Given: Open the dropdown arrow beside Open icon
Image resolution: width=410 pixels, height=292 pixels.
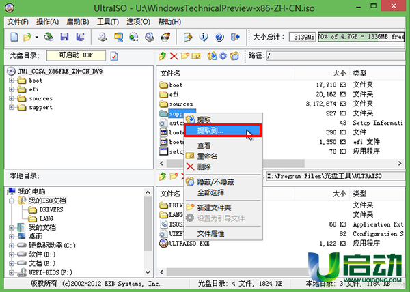Looking at the screenshot, I should pyautogui.click(x=37, y=37).
